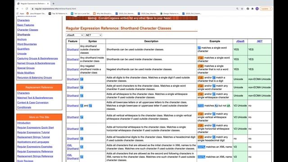Open Regular Expressions Reference link

click(35, 151)
